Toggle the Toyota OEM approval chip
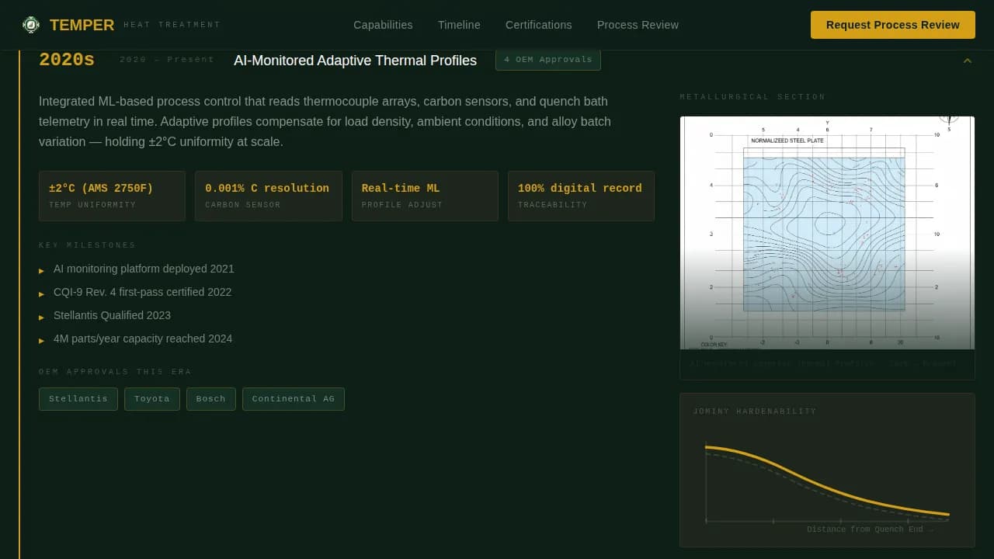This screenshot has width=994, height=559. point(152,398)
